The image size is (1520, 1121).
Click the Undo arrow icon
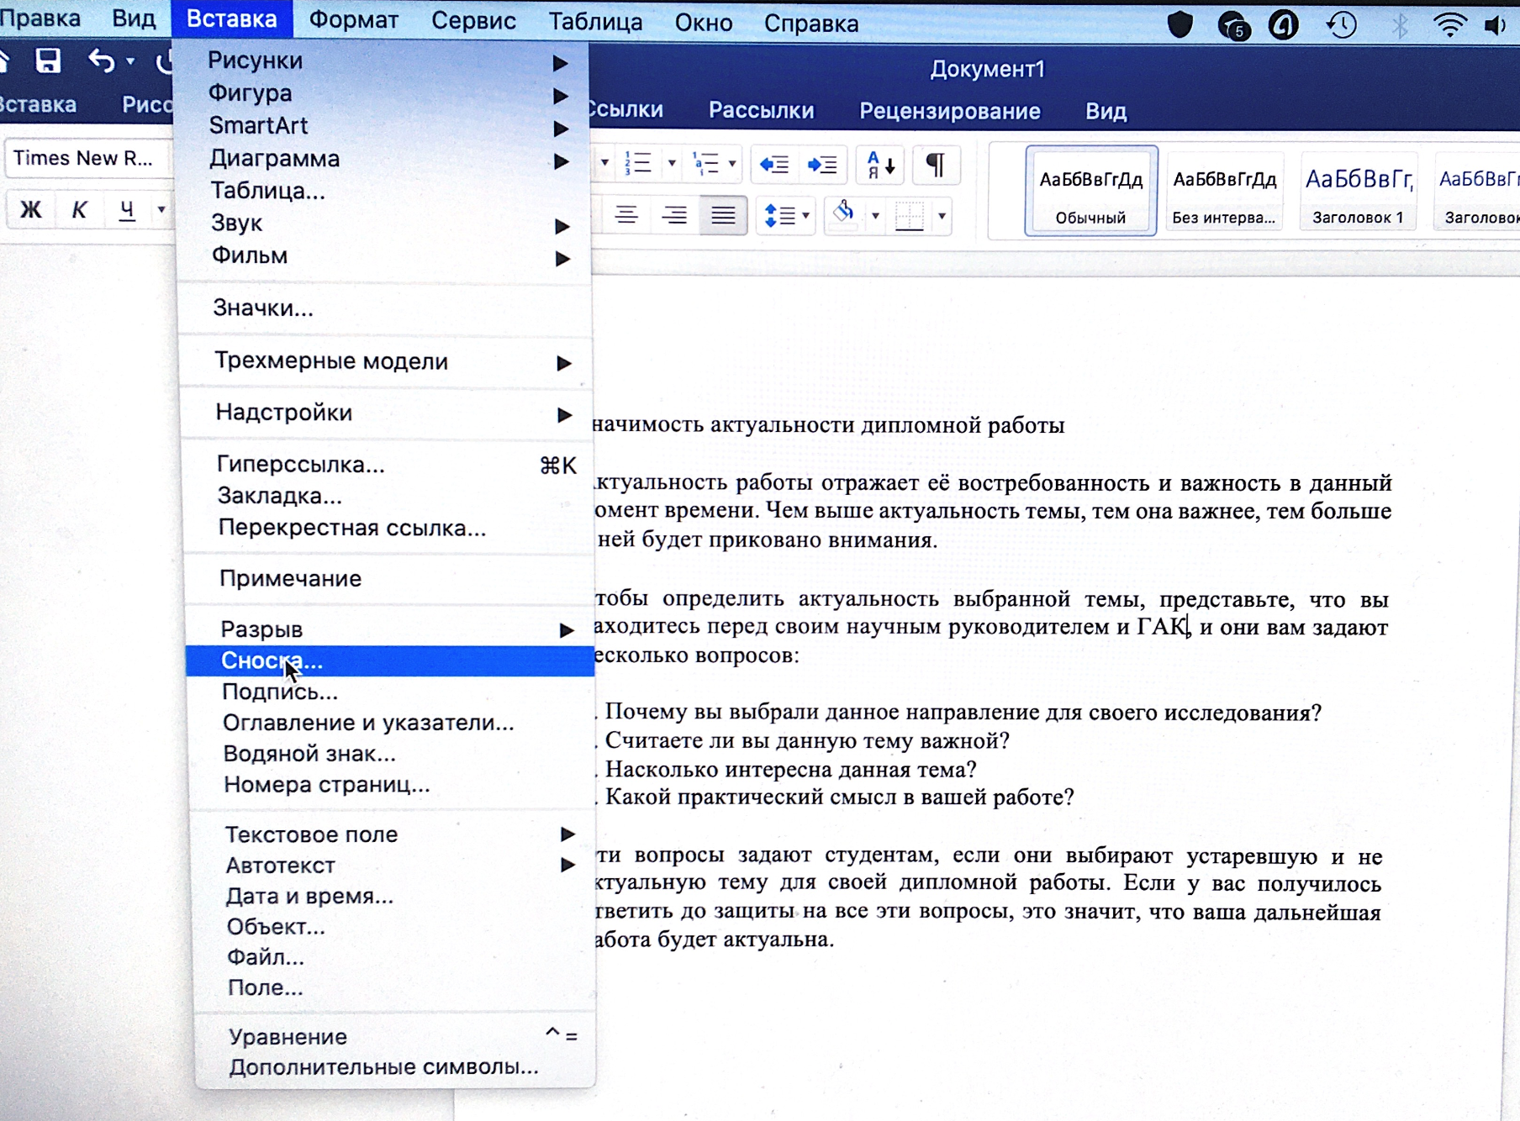101,61
